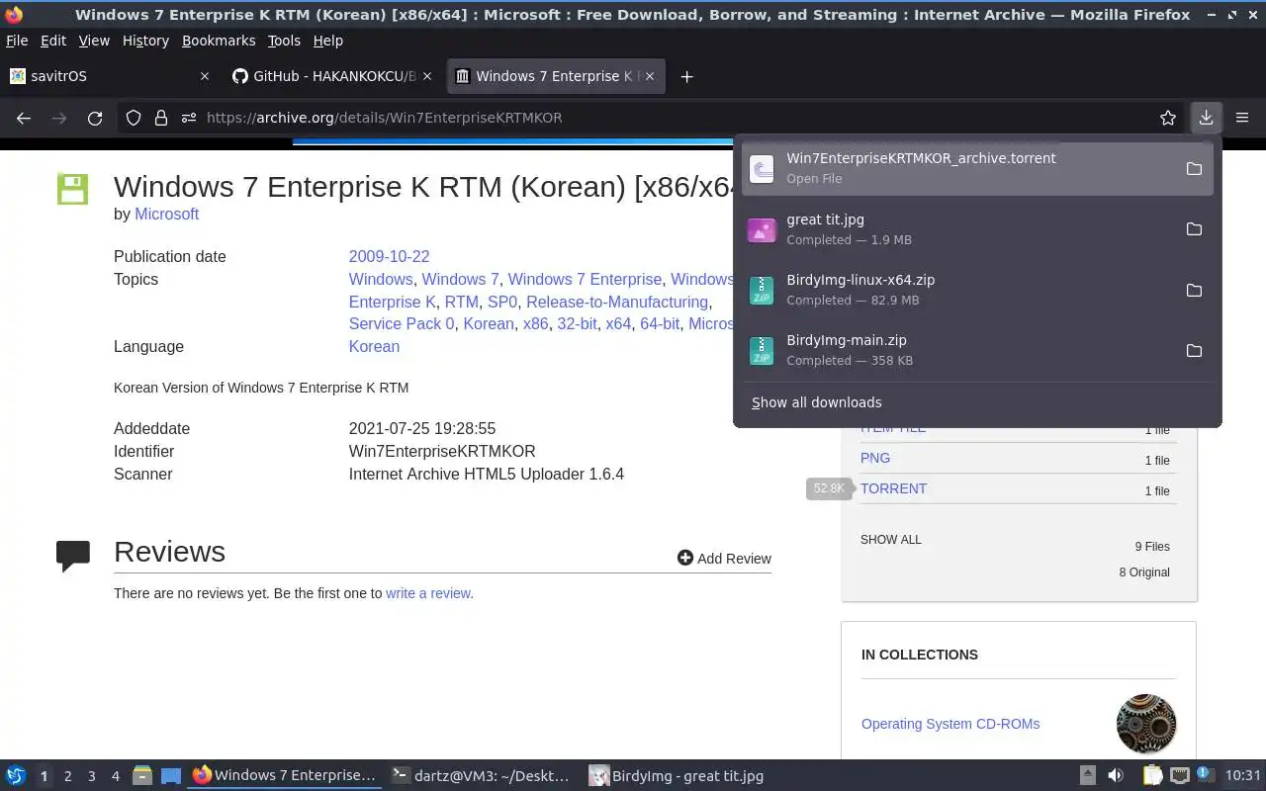Follow the Microsoft author link
Image resolution: width=1266 pixels, height=791 pixels.
click(166, 214)
